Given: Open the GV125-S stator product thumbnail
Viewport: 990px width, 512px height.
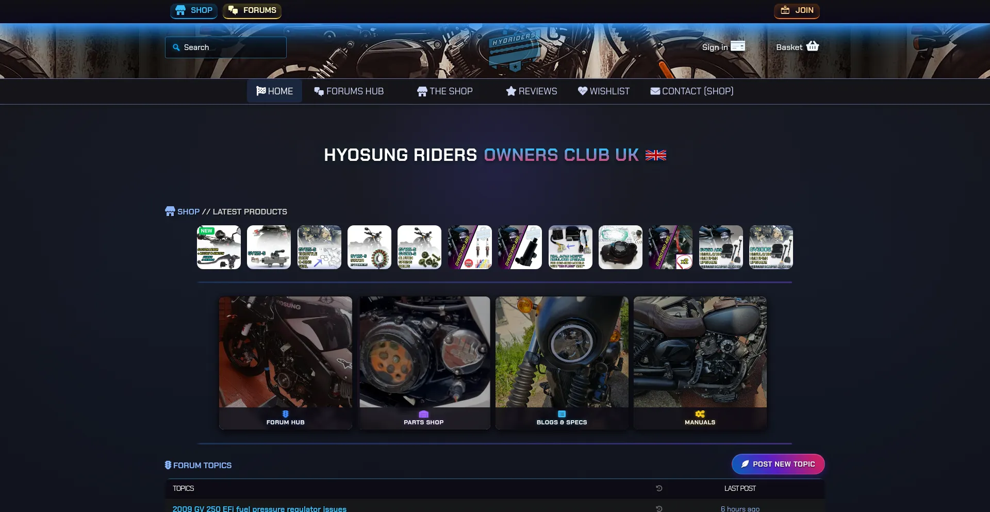Looking at the screenshot, I should (369, 247).
